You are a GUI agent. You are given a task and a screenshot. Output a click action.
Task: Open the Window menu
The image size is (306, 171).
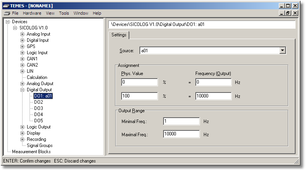click(81, 13)
